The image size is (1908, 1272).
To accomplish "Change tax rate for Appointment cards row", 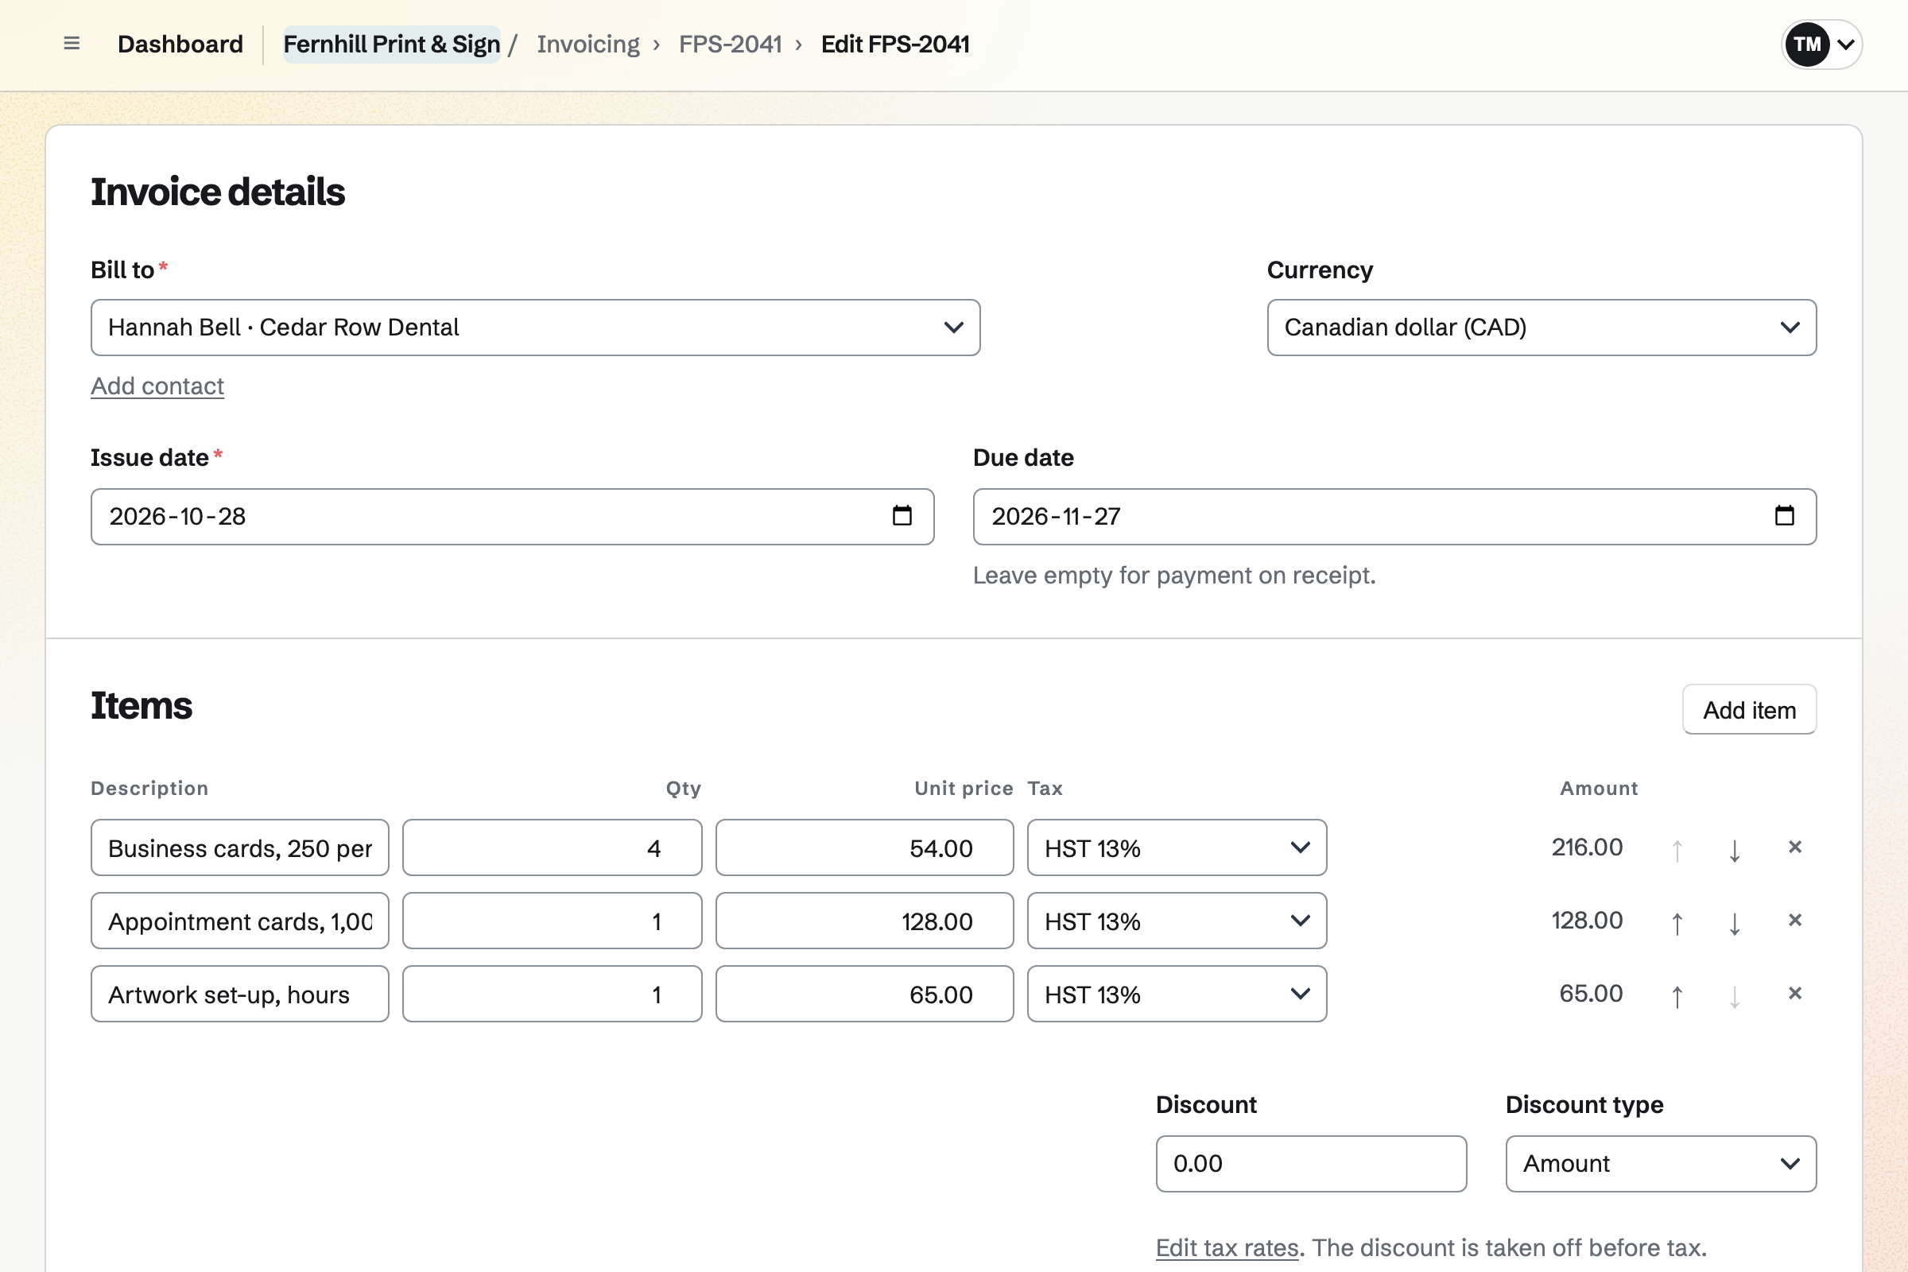I will 1177,921.
